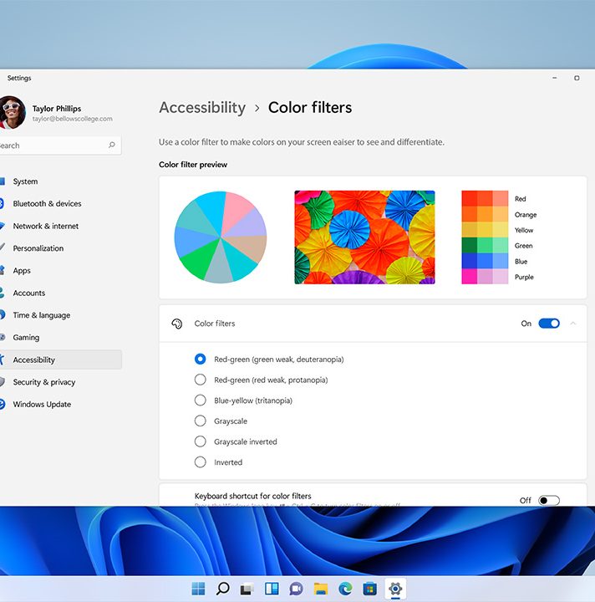This screenshot has height=602, width=595.
Task: Click the paper umbrellas preview photo
Action: click(364, 237)
